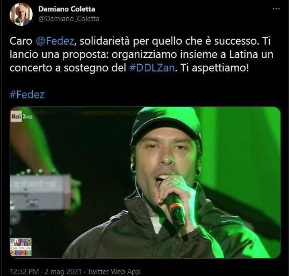Viewport: 289px width, 276px height.
Task: Click the 12:52 PM timestamp
Action: tap(24, 272)
